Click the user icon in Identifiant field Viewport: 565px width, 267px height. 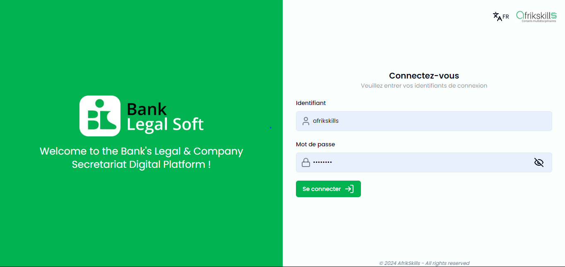(x=306, y=121)
